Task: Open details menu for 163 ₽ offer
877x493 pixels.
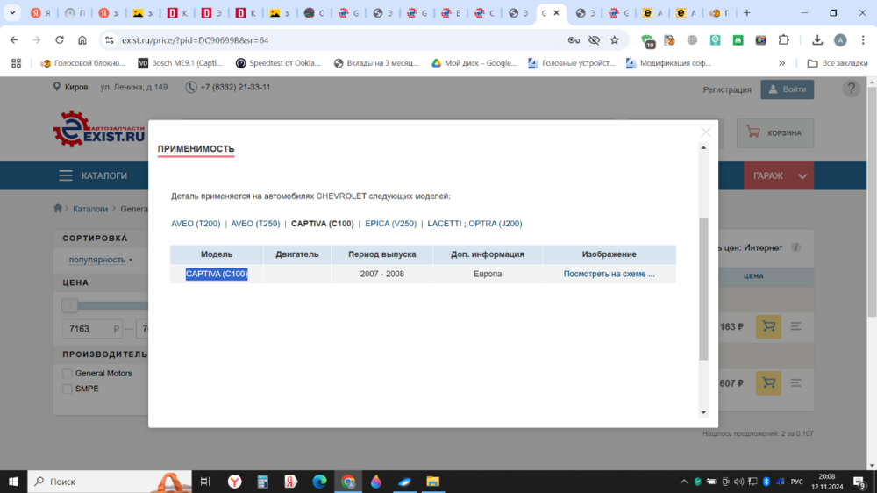Action: 796,326
